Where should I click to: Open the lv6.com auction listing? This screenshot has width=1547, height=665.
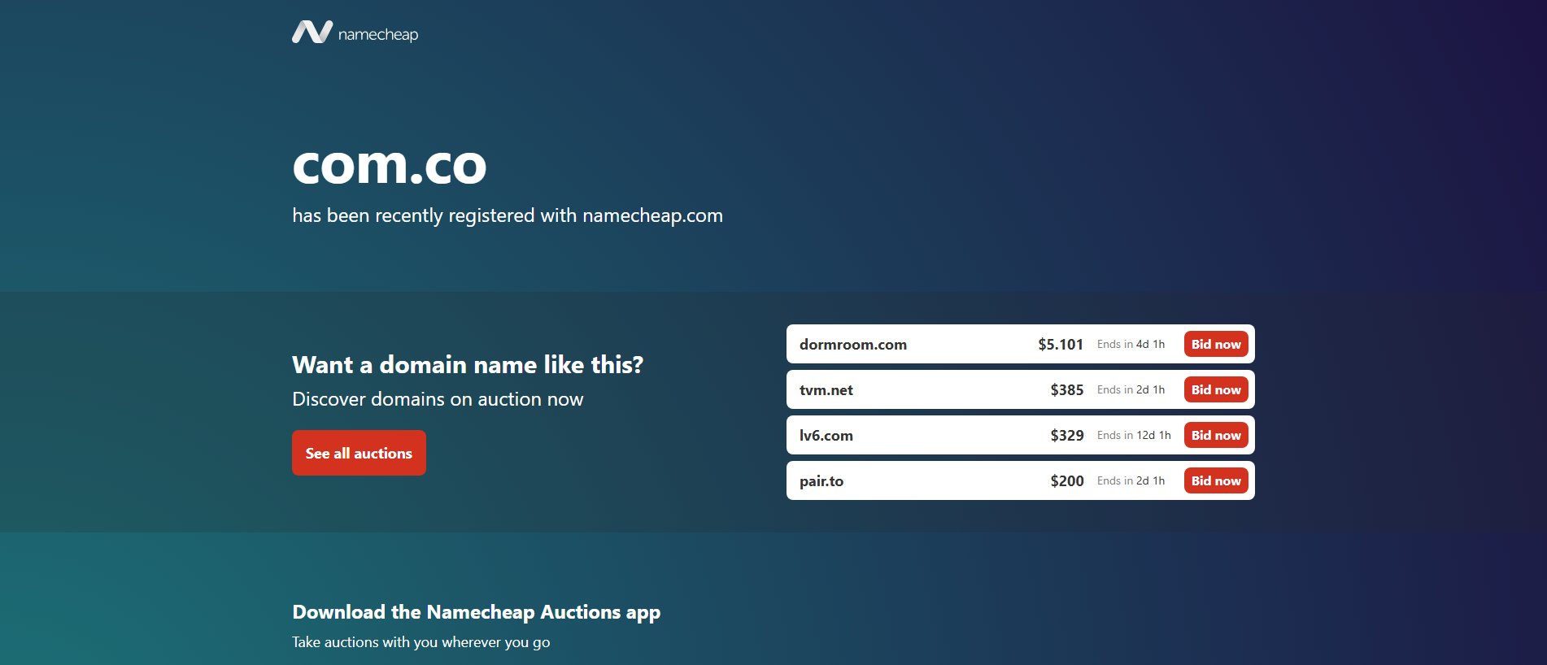[826, 436]
